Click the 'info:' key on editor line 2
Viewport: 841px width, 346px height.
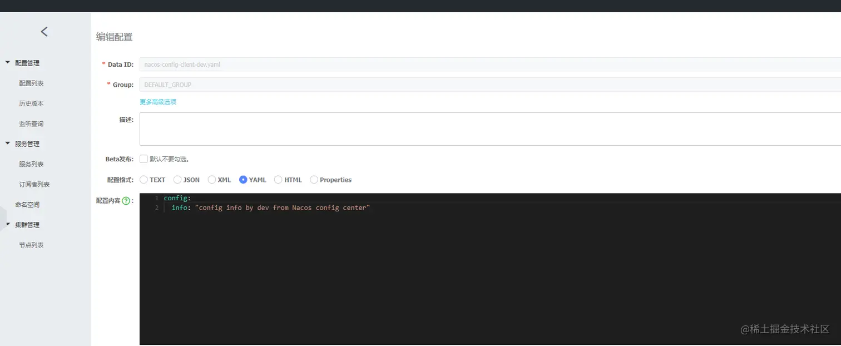tap(180, 207)
